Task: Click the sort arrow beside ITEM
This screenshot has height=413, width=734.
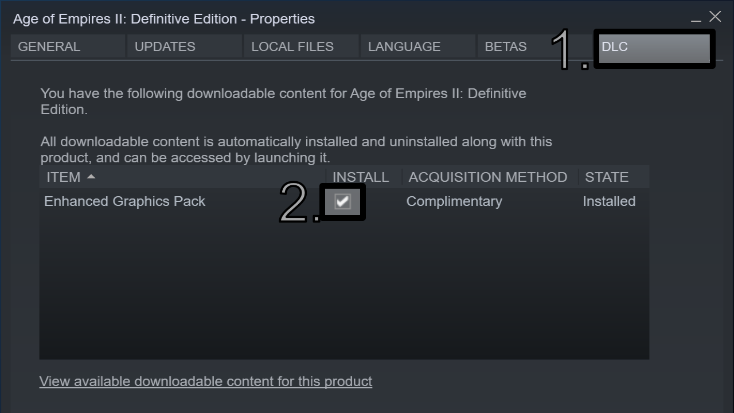Action: click(x=91, y=177)
